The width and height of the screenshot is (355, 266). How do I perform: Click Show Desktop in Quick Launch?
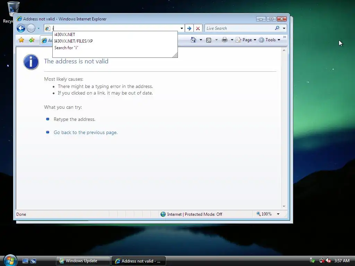[25, 261]
